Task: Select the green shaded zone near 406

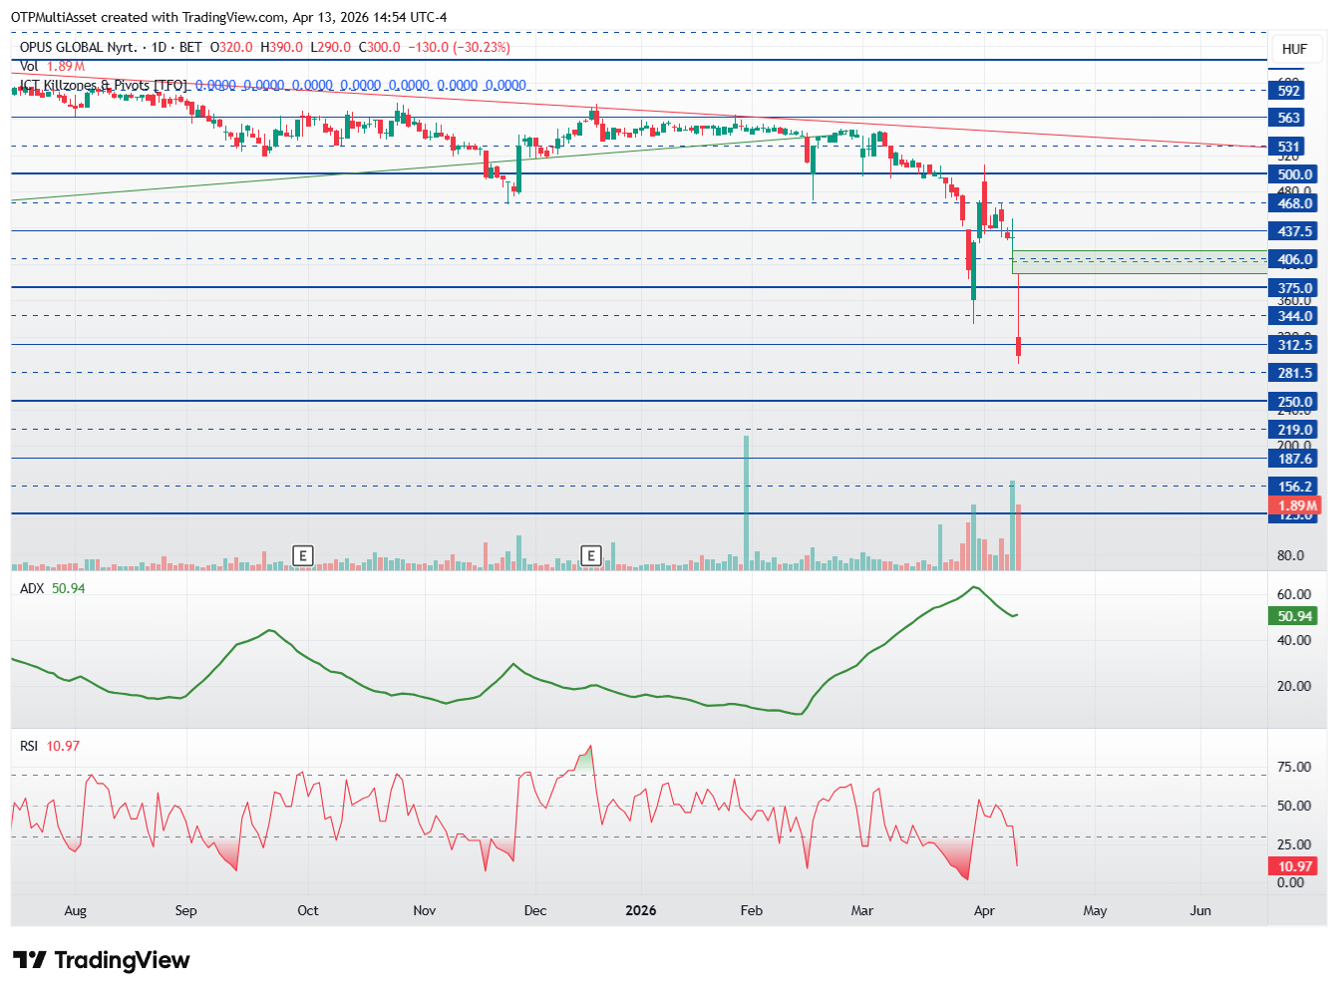Action: coord(1139,262)
